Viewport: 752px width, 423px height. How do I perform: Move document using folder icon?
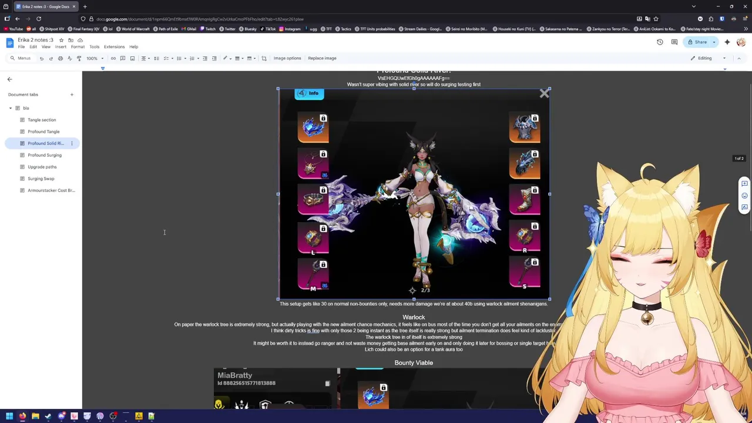[x=70, y=40]
